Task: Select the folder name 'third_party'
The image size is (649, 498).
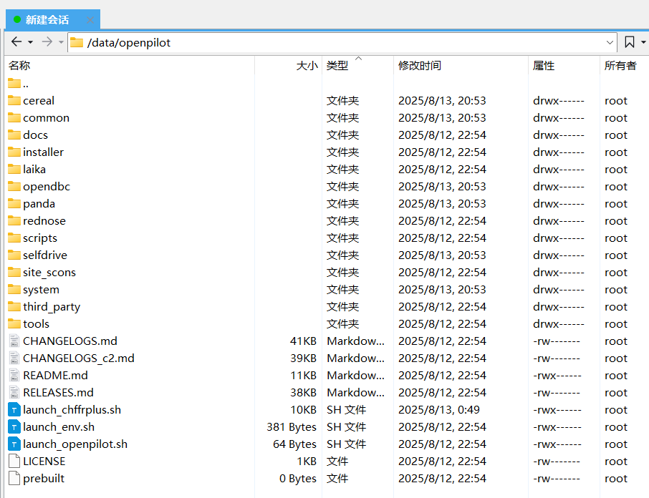Action: click(x=52, y=307)
